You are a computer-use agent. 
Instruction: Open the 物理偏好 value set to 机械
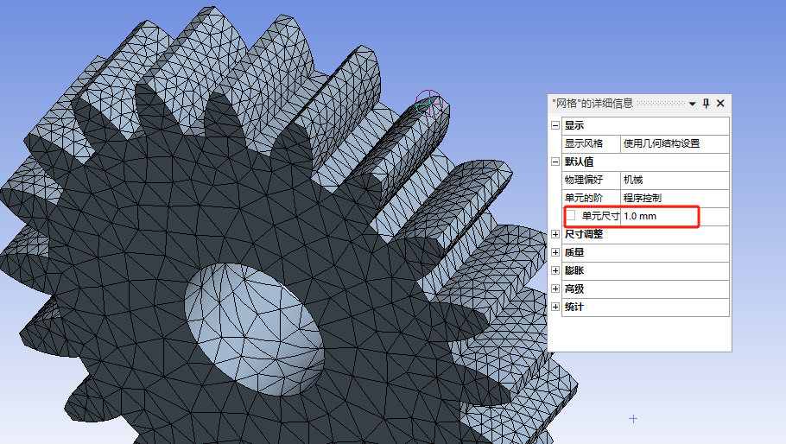(674, 180)
